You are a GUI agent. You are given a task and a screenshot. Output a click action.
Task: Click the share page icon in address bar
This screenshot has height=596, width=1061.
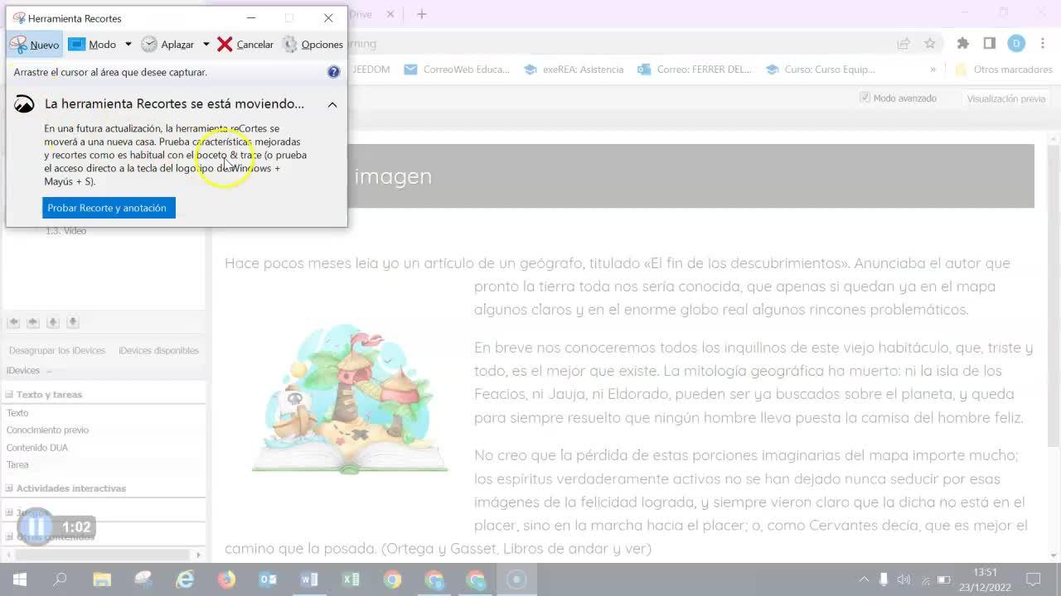[x=904, y=44]
